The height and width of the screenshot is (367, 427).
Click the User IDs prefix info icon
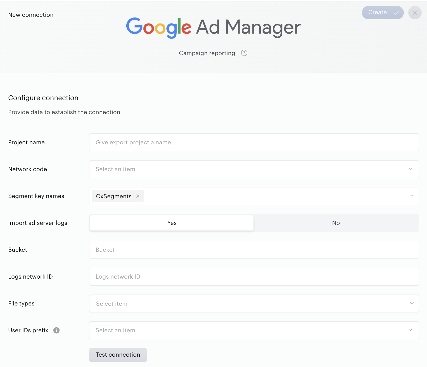click(56, 330)
